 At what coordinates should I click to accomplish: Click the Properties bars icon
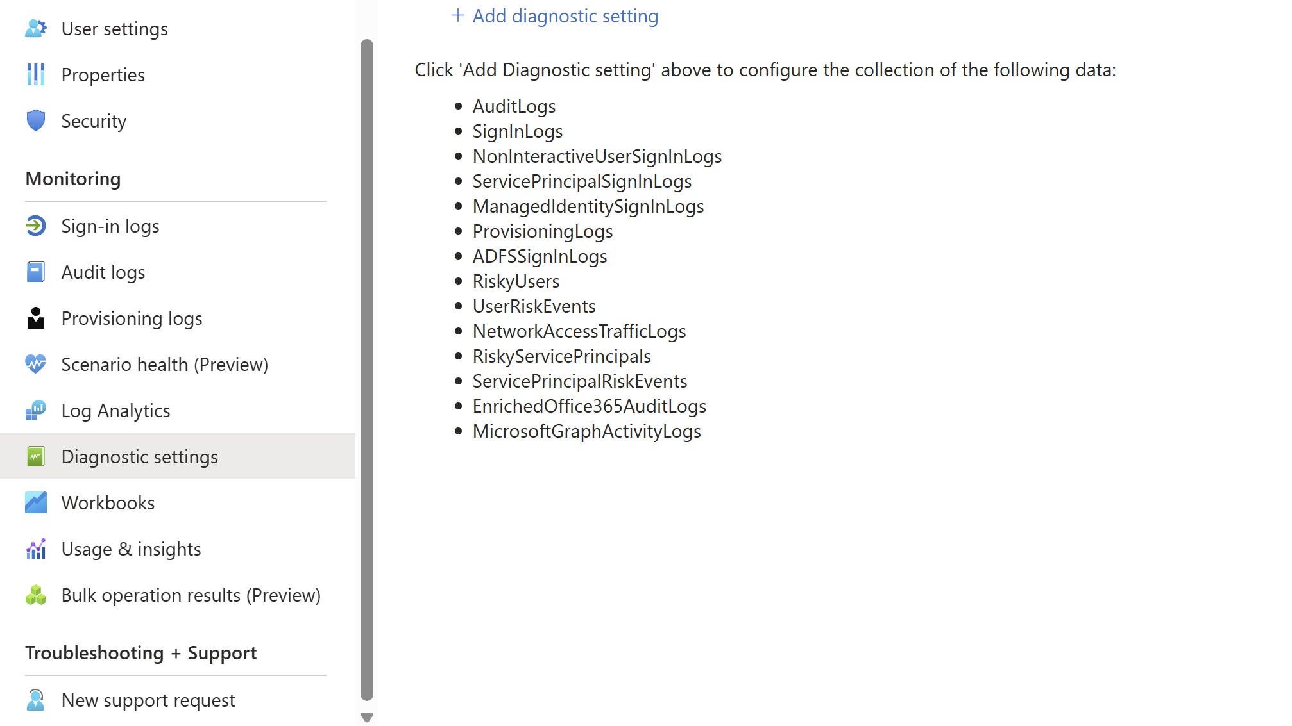click(x=36, y=75)
